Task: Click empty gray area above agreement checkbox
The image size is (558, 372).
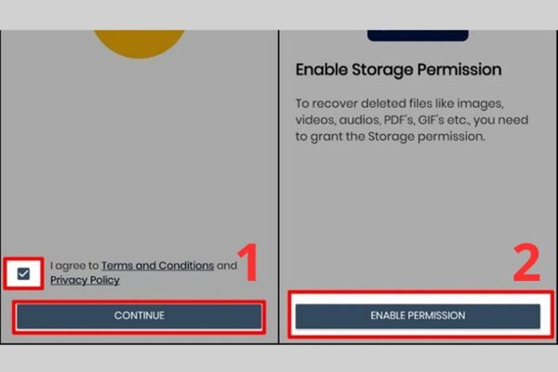Action: tap(139, 167)
